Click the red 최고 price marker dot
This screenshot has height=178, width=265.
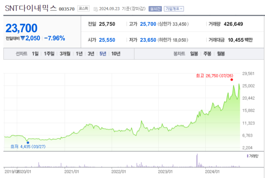pyautogui.click(x=232, y=80)
